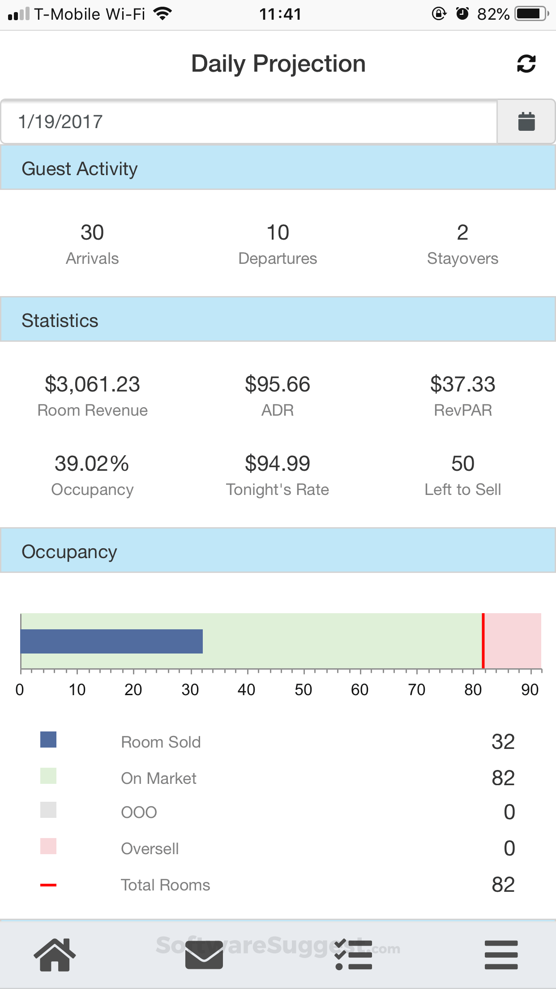Image resolution: width=556 pixels, height=989 pixels.
Task: Click the blue Room Sold chart bar
Action: [112, 641]
